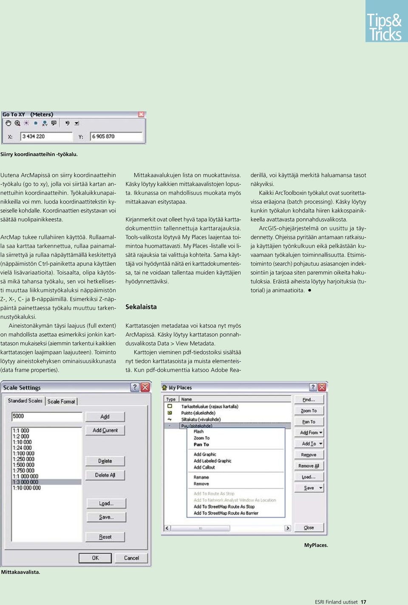This screenshot has height=605, width=408.
Task: Click the Name column header in My Places
Action: pyautogui.click(x=235, y=399)
